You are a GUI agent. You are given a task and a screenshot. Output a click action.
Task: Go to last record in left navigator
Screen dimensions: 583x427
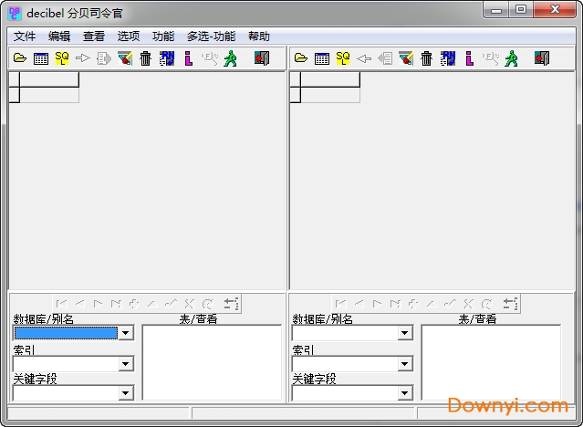coord(117,304)
